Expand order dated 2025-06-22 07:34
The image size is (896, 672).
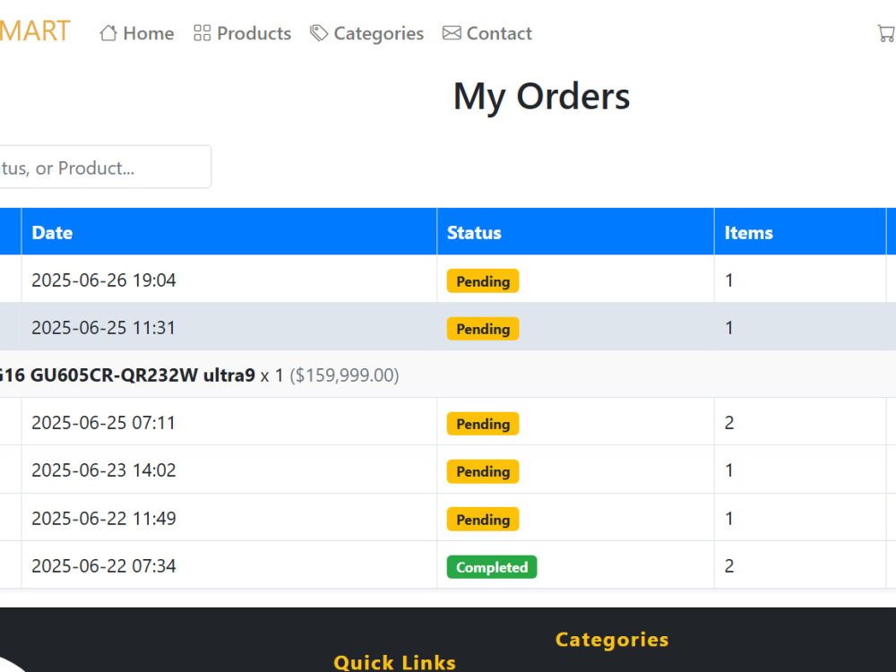[448, 565]
